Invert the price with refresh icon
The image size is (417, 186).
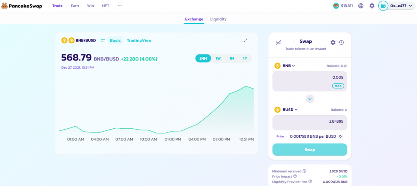(340, 136)
